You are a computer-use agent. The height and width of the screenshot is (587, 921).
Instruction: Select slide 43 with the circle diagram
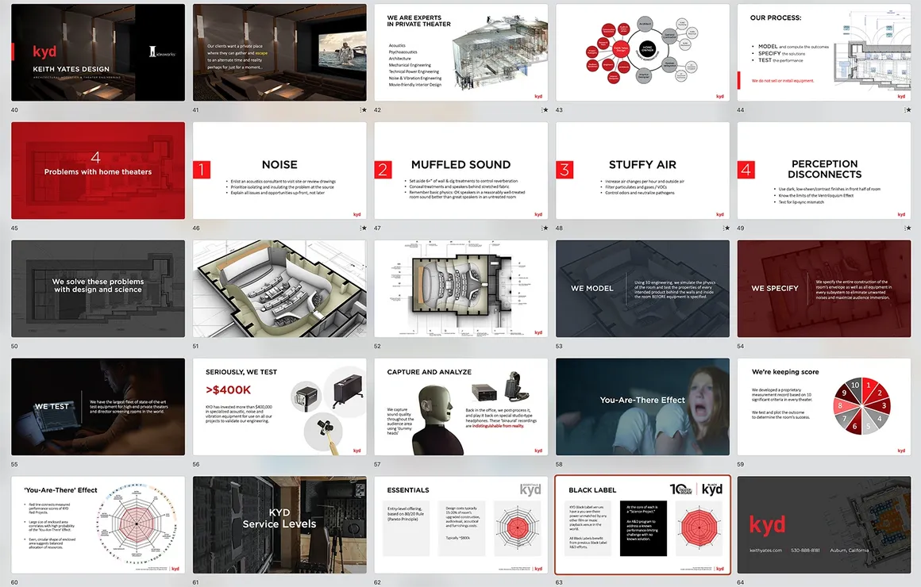click(642, 53)
